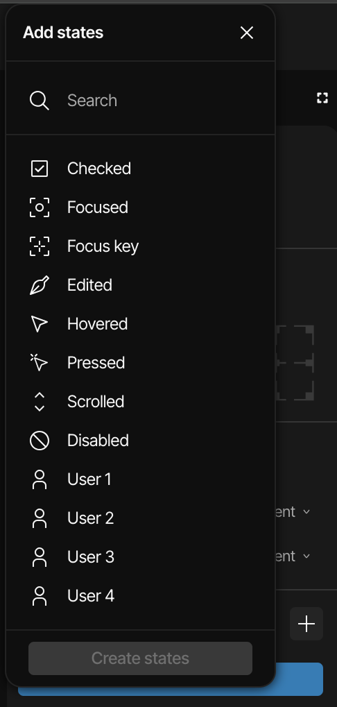This screenshot has height=707, width=337.
Task: Select the Hovered state entry
Action: pos(140,324)
